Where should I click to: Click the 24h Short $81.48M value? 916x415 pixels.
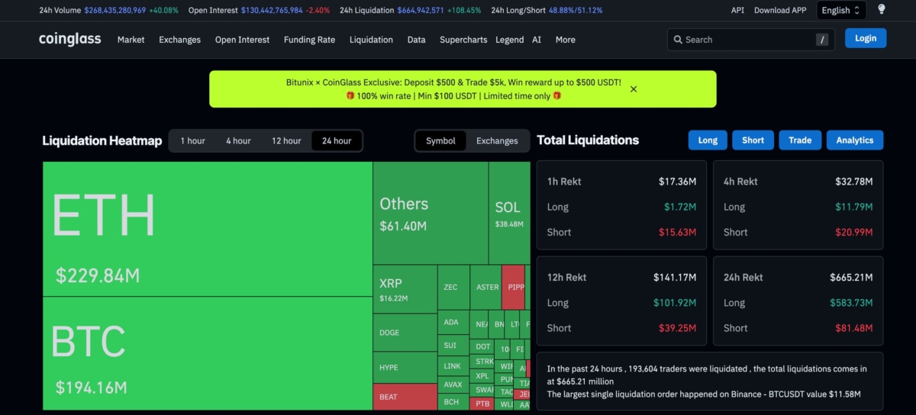tap(854, 328)
